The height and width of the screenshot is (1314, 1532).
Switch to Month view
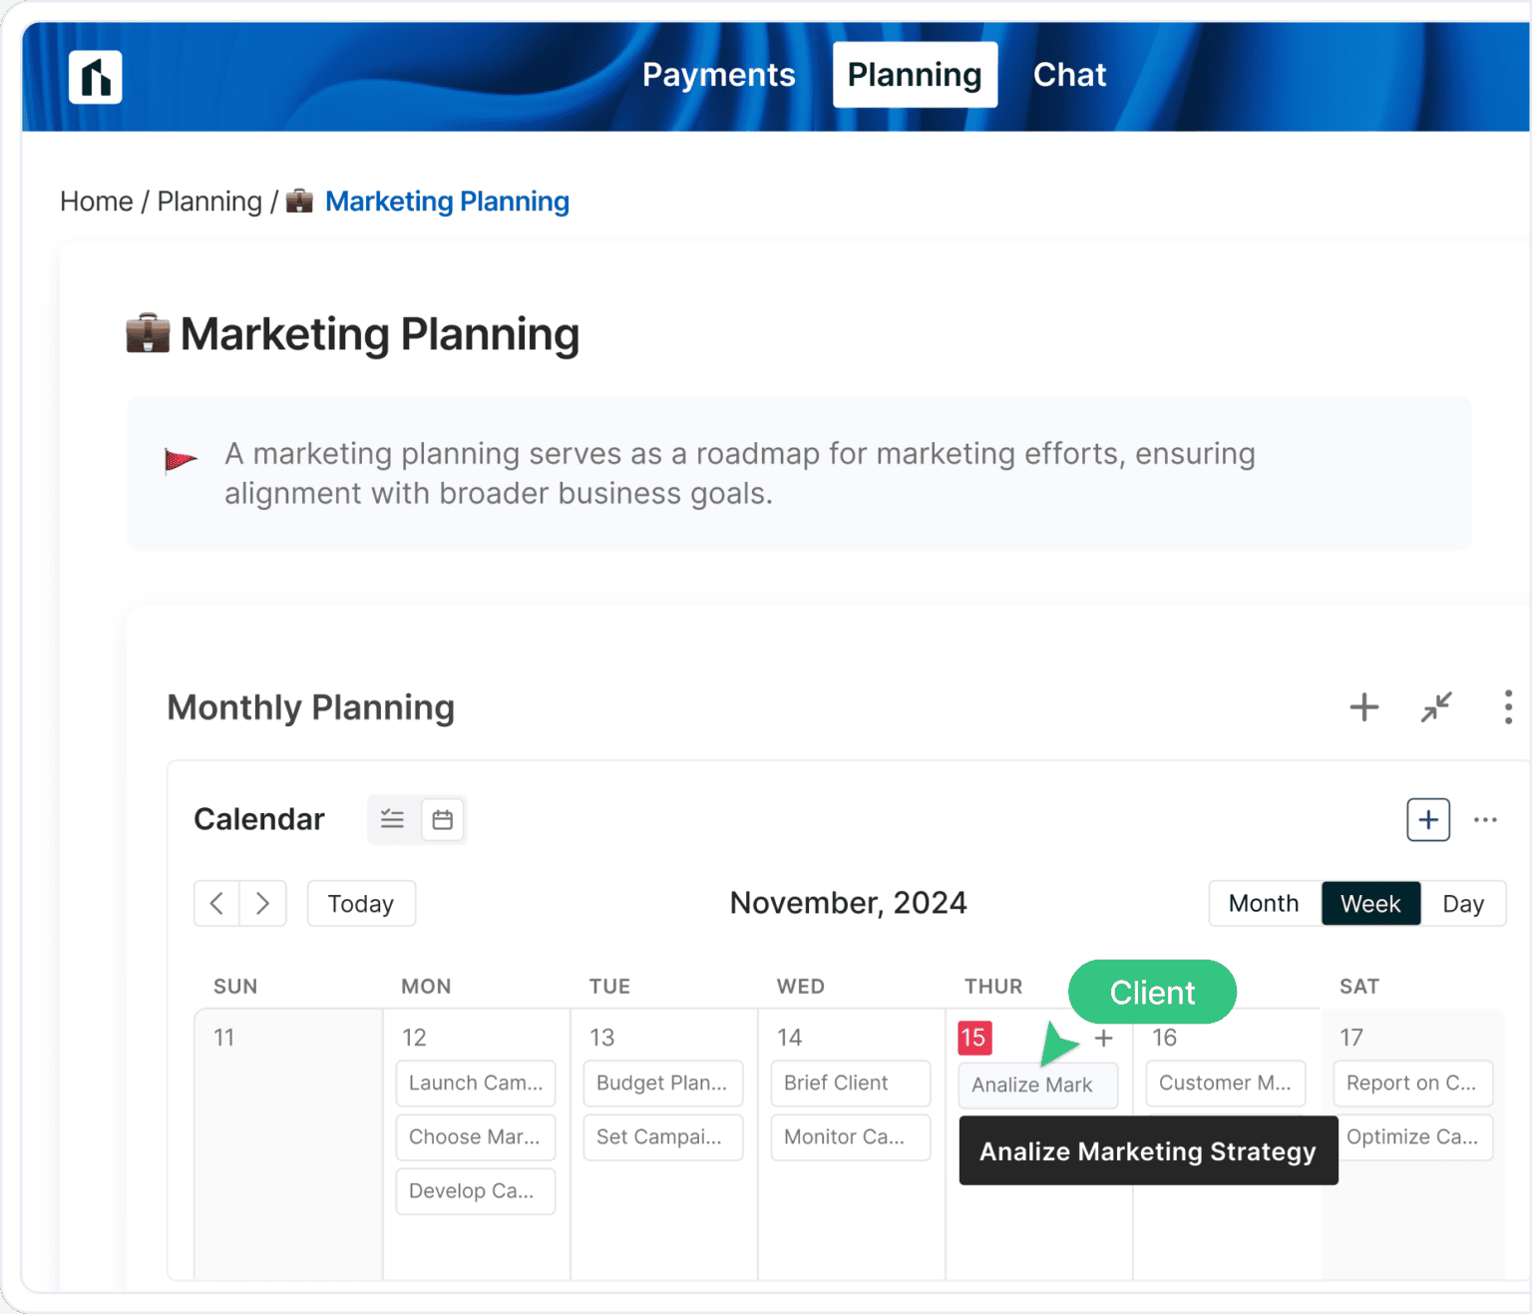tap(1263, 903)
